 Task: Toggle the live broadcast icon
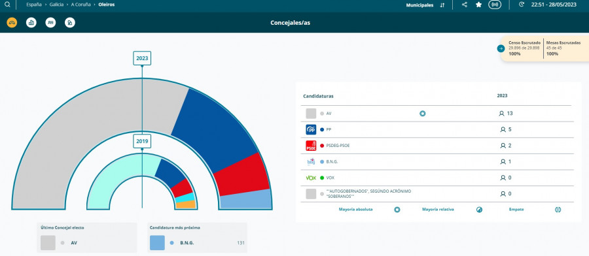(x=495, y=5)
